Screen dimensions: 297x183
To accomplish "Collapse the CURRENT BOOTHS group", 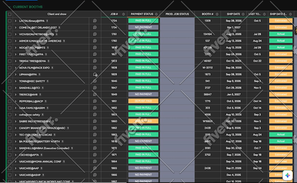I will (10, 7).
